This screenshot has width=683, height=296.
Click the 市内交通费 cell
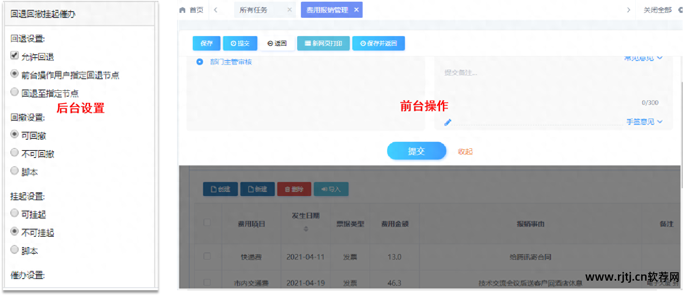251,283
